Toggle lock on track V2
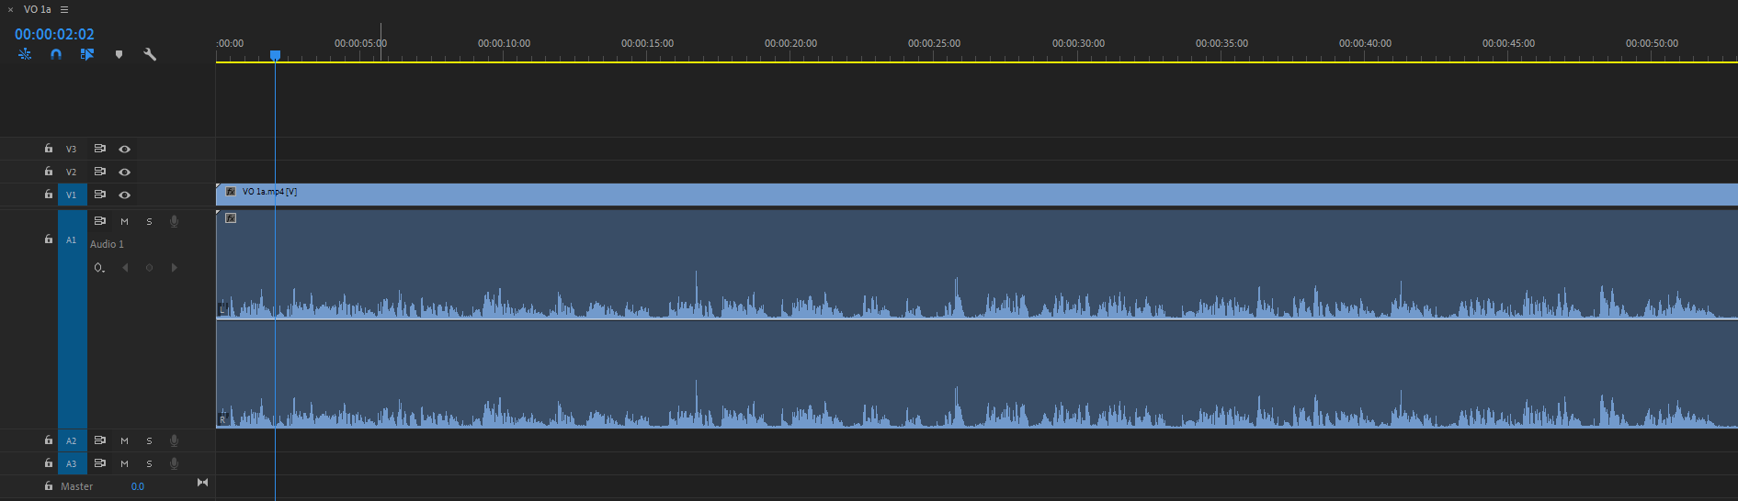The height and width of the screenshot is (501, 1738). [x=49, y=172]
